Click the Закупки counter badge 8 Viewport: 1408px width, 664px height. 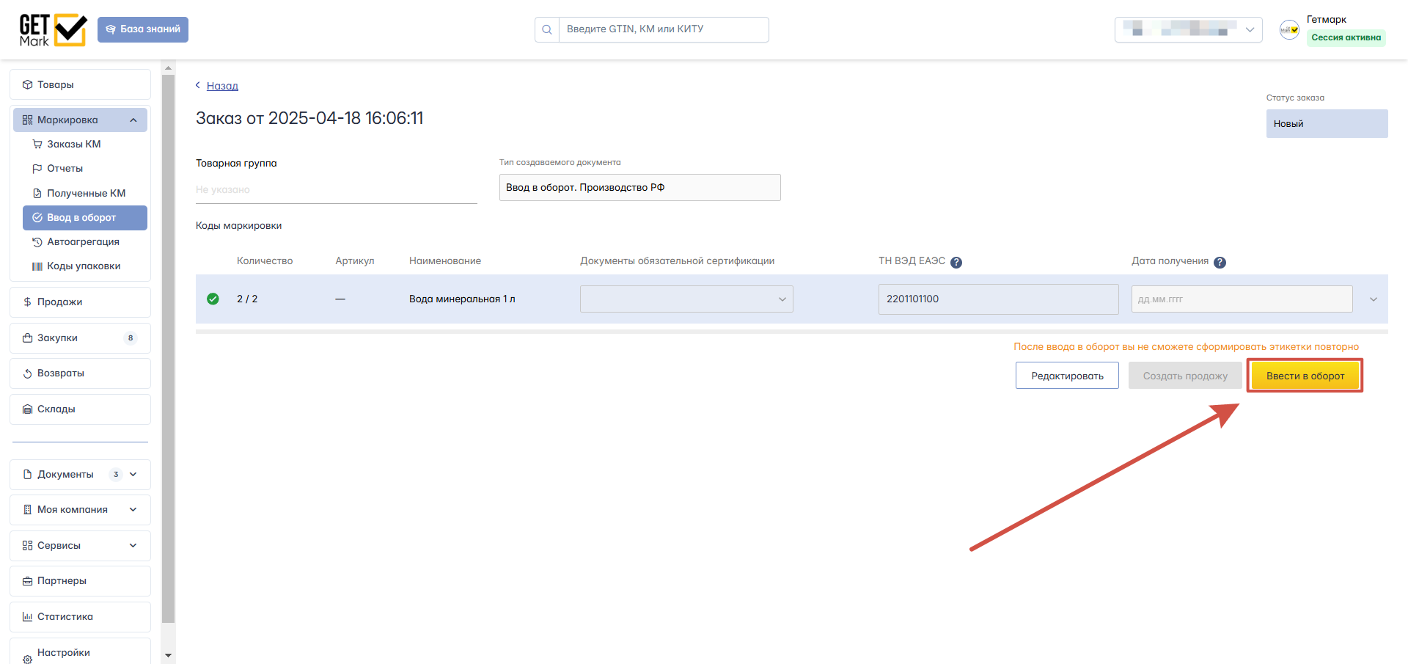131,338
